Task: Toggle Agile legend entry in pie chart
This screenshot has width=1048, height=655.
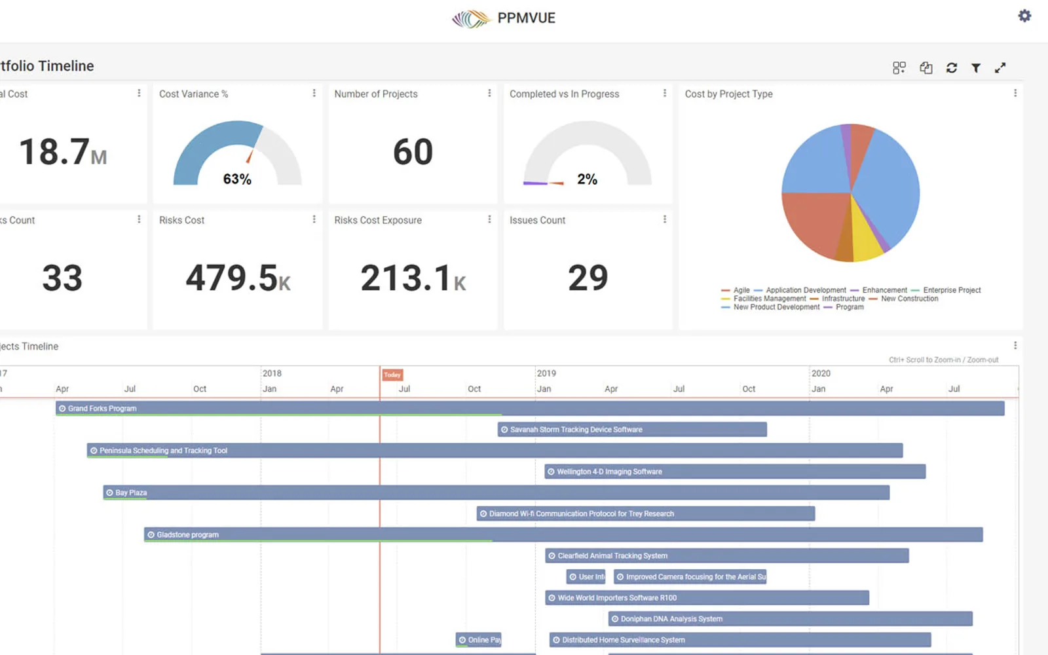Action: pyautogui.click(x=736, y=290)
